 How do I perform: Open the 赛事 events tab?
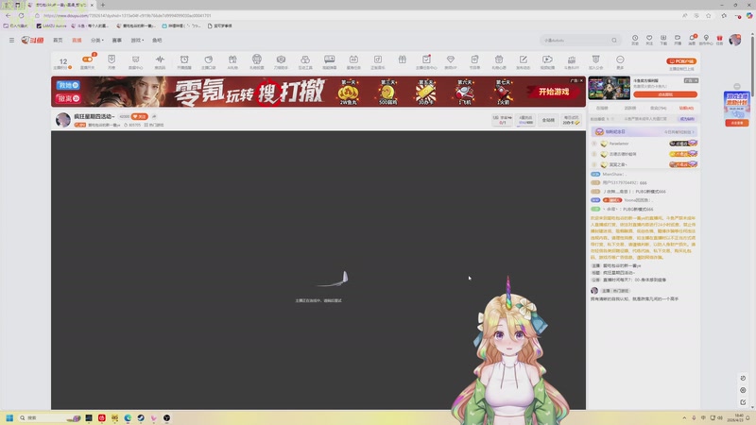(x=116, y=41)
